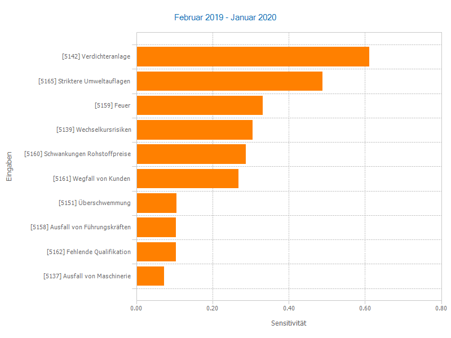This screenshot has width=451, height=338.
Task: Select the 0.80 x-axis tick label
Action: (441, 308)
